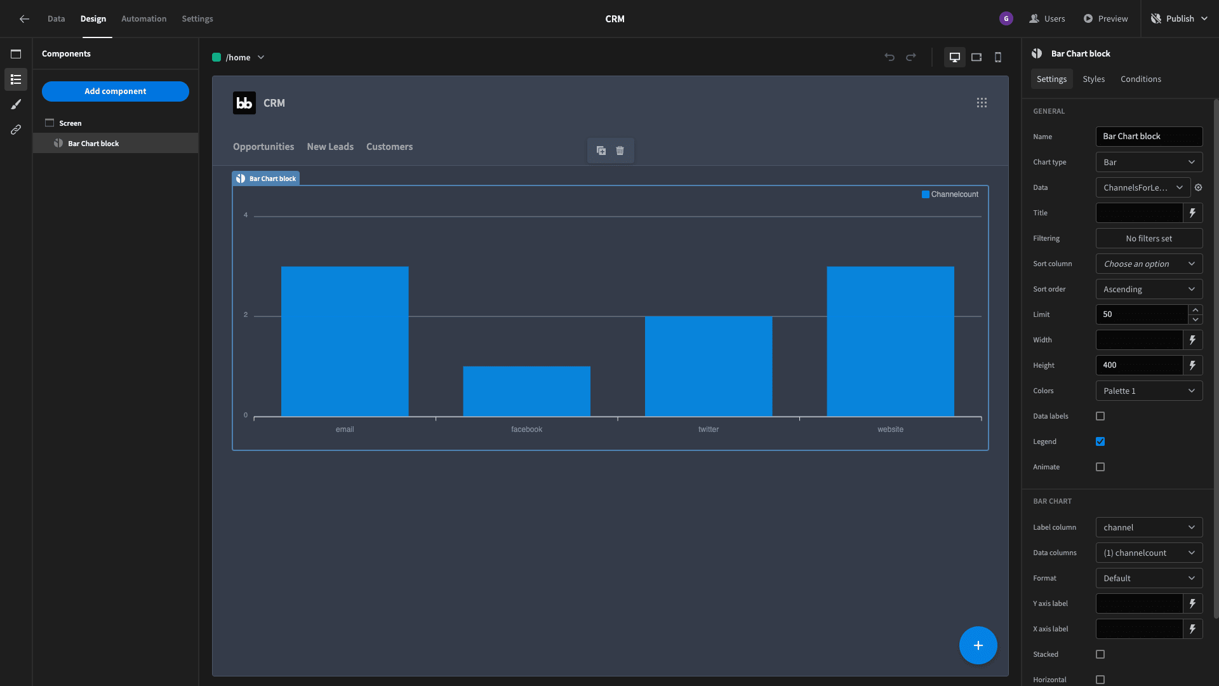
Task: Open the Sort column dropdown
Action: (x=1149, y=264)
